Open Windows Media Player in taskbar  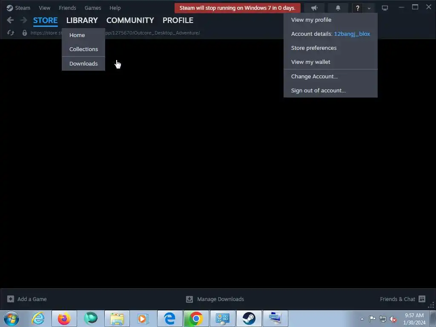143,318
